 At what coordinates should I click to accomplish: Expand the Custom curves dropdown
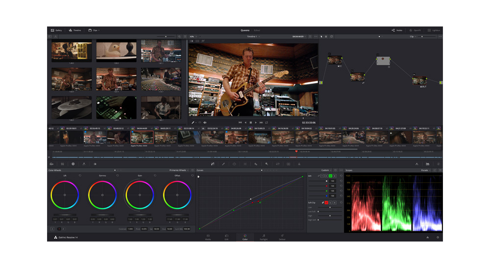click(326, 170)
